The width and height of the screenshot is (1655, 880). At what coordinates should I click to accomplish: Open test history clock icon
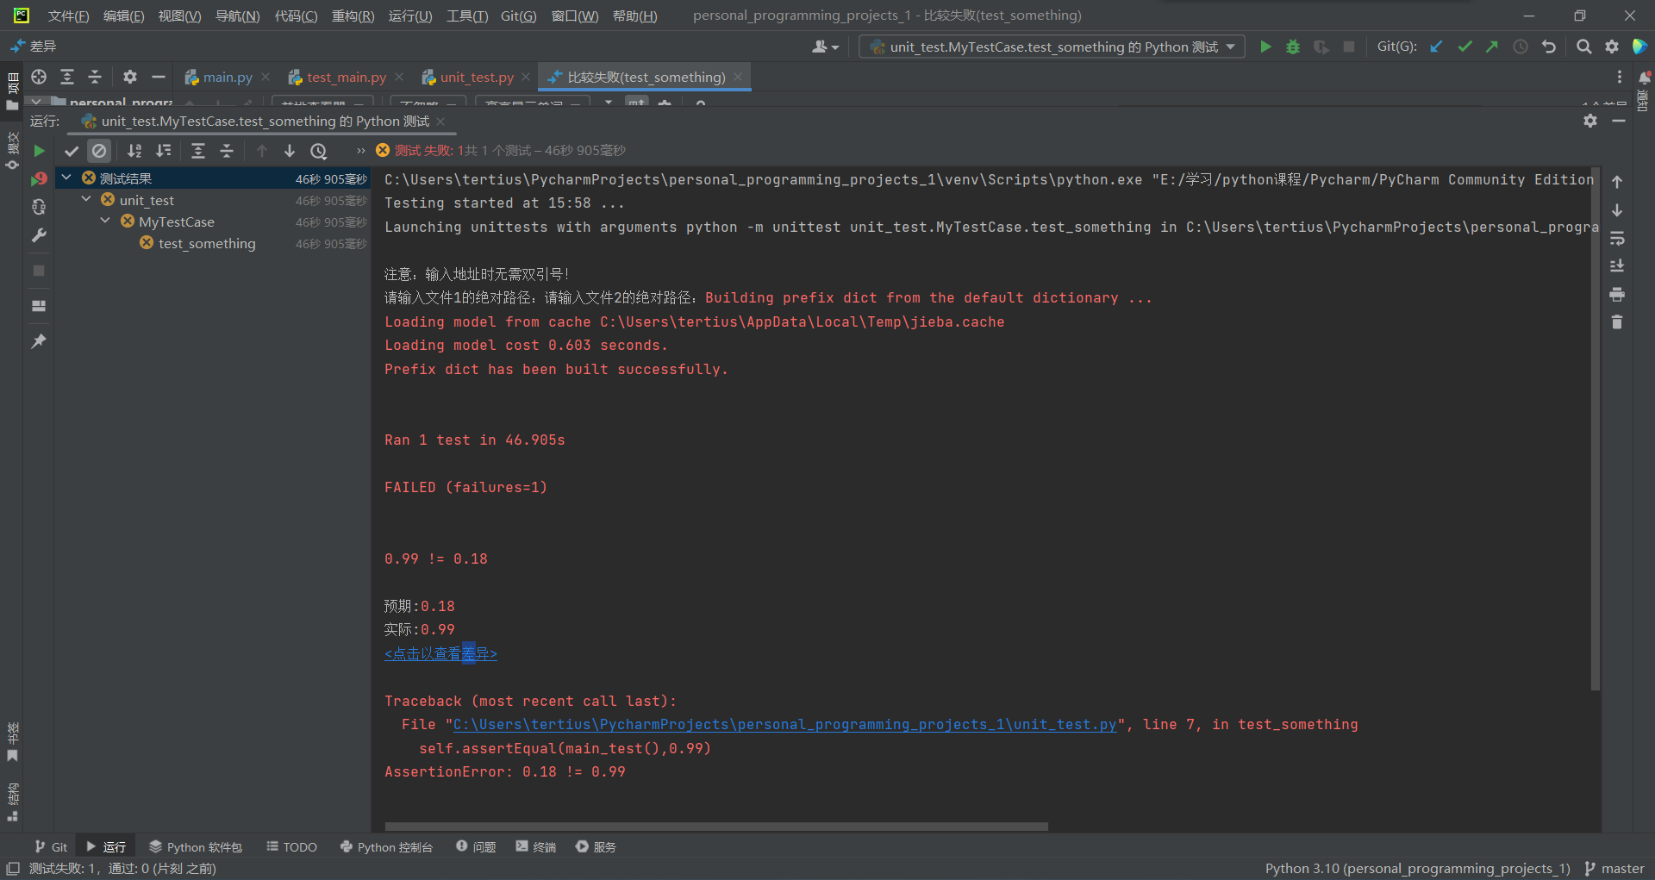click(319, 151)
